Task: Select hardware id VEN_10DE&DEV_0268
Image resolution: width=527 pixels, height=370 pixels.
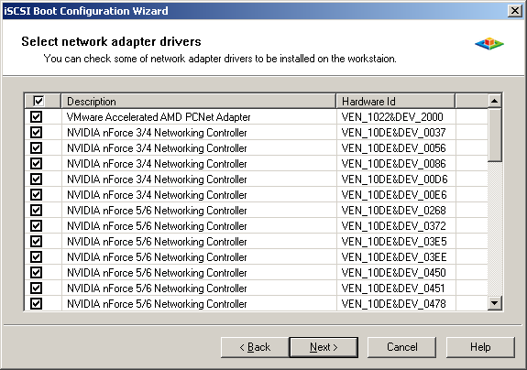Action: pos(393,210)
